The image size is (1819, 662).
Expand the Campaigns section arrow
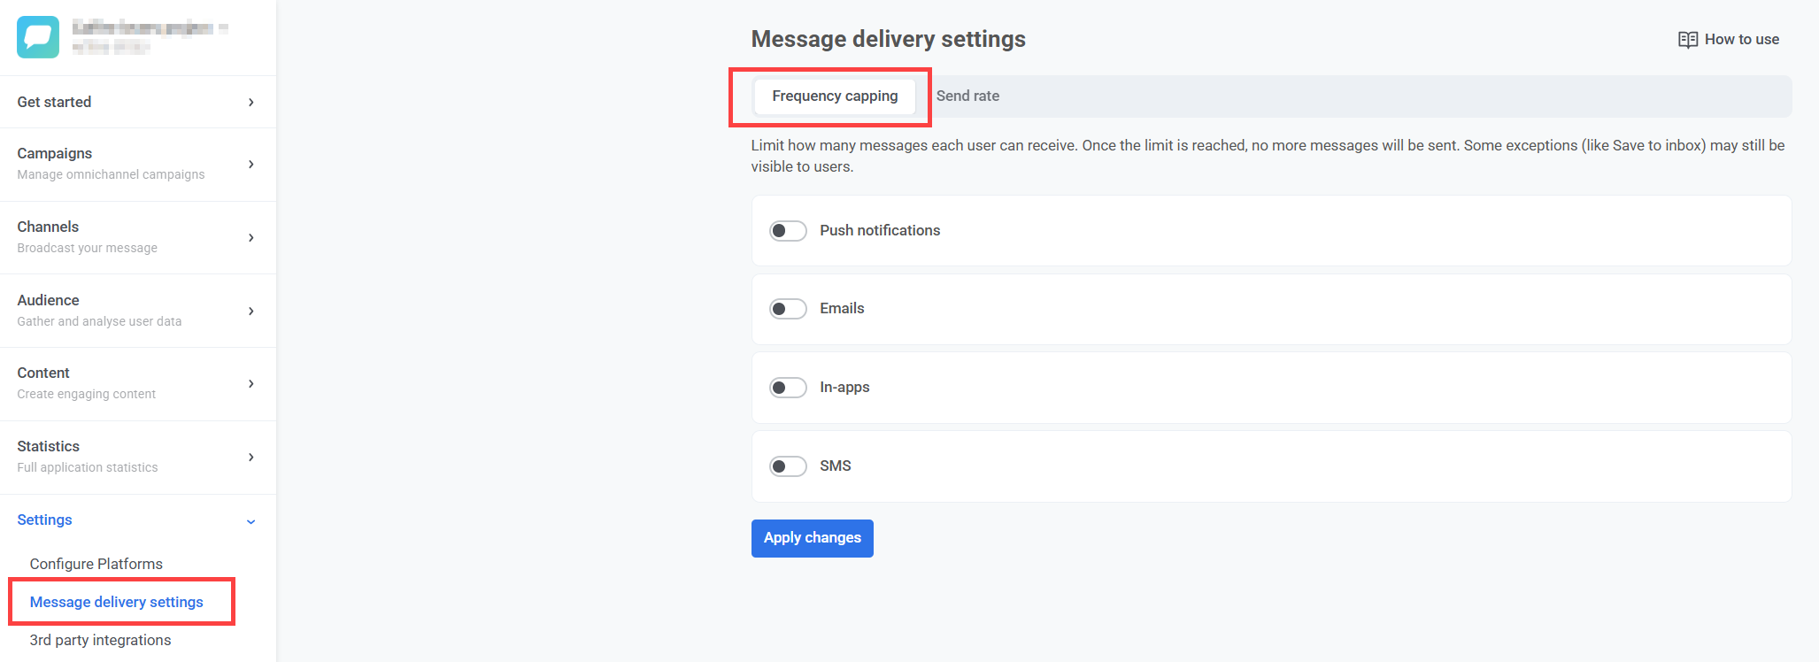click(251, 165)
